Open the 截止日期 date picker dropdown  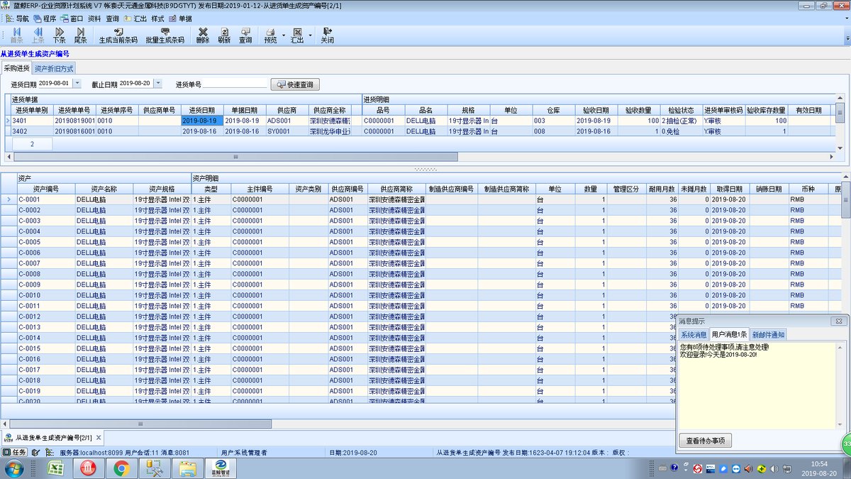158,84
